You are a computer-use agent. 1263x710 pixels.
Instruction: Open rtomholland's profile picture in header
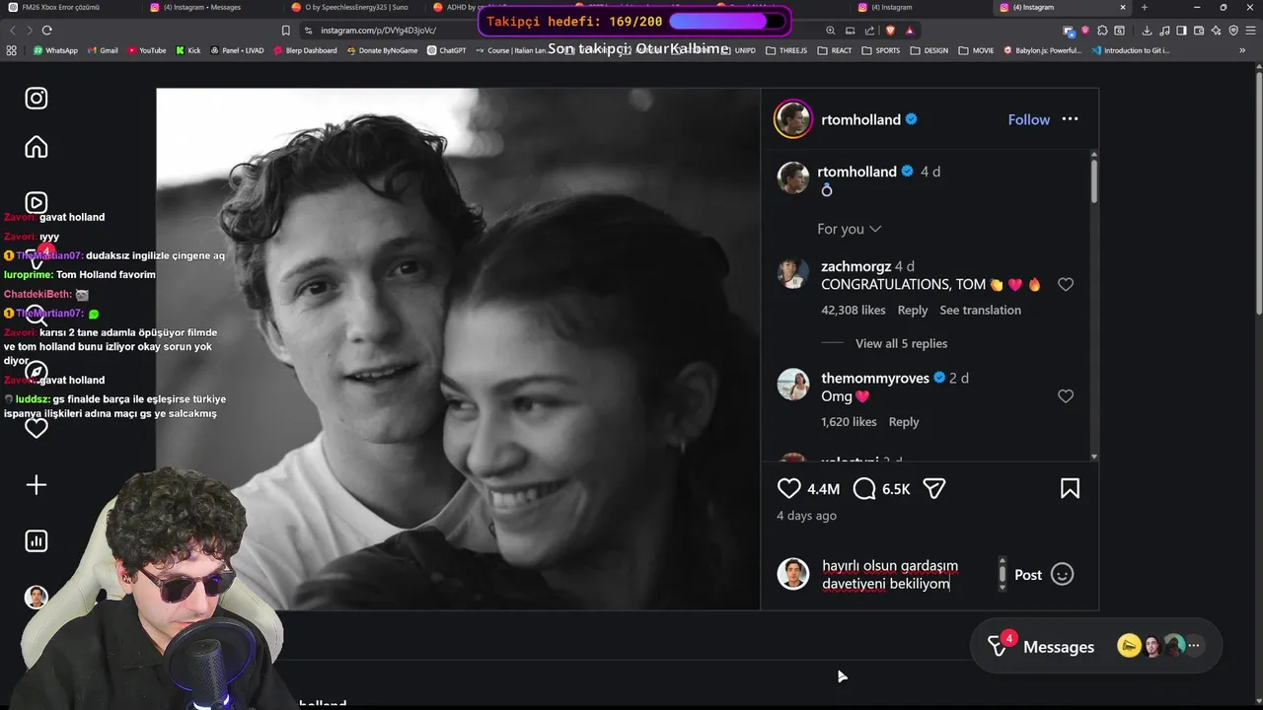793,119
